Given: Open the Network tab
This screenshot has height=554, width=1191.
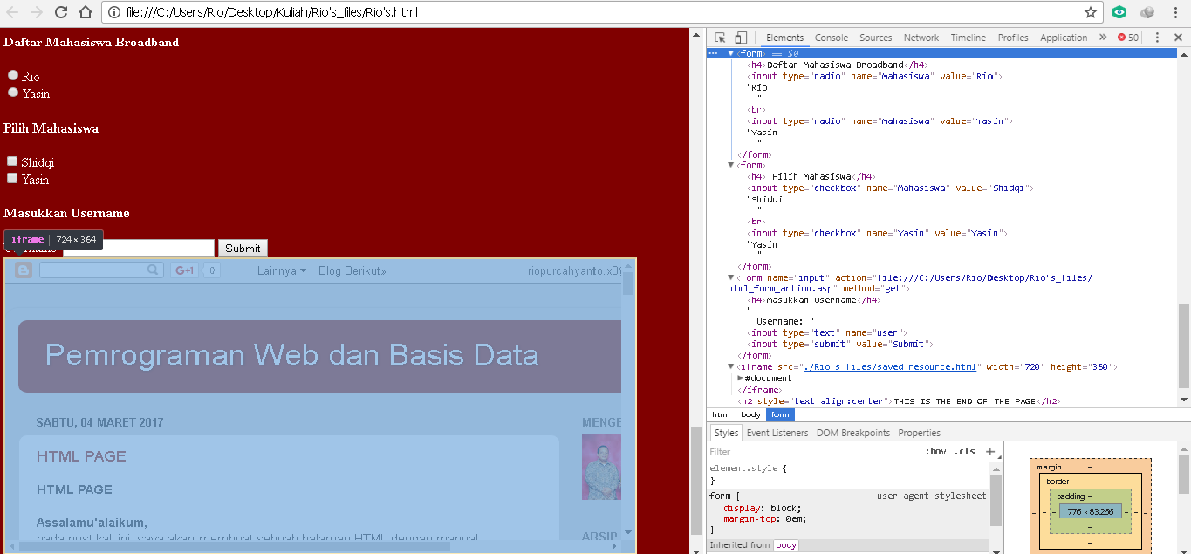Looking at the screenshot, I should tap(921, 38).
